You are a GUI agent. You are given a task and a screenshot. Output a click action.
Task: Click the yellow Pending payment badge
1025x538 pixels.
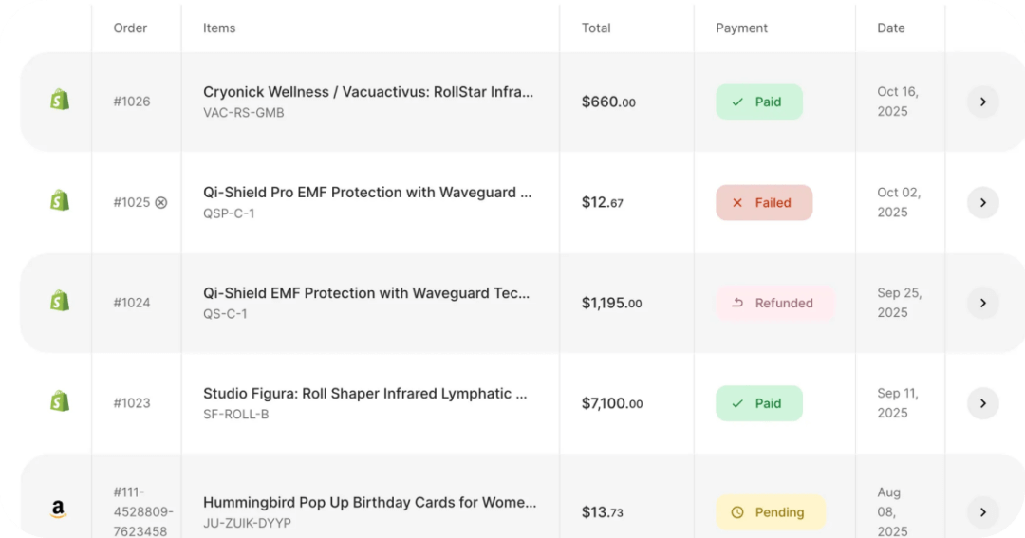770,512
